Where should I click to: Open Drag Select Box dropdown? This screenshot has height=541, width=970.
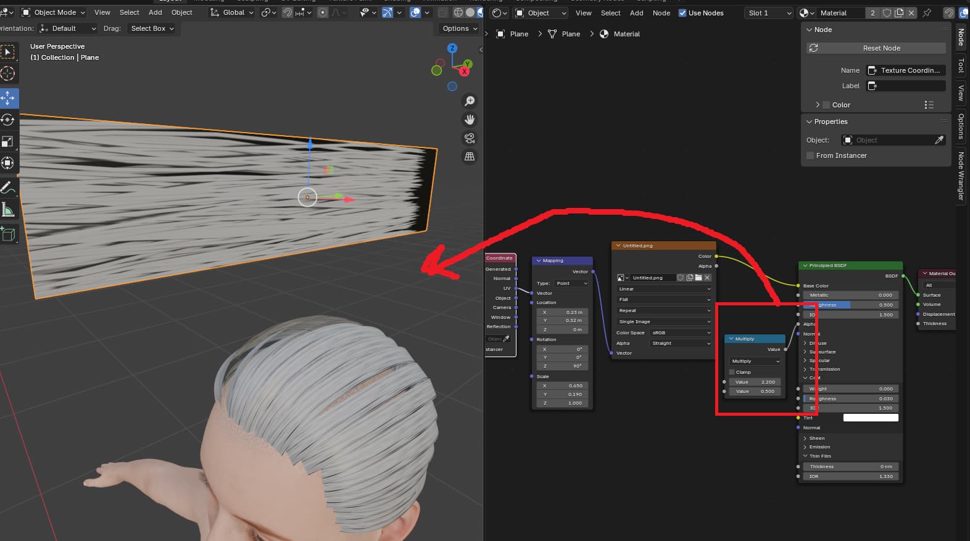pyautogui.click(x=152, y=28)
